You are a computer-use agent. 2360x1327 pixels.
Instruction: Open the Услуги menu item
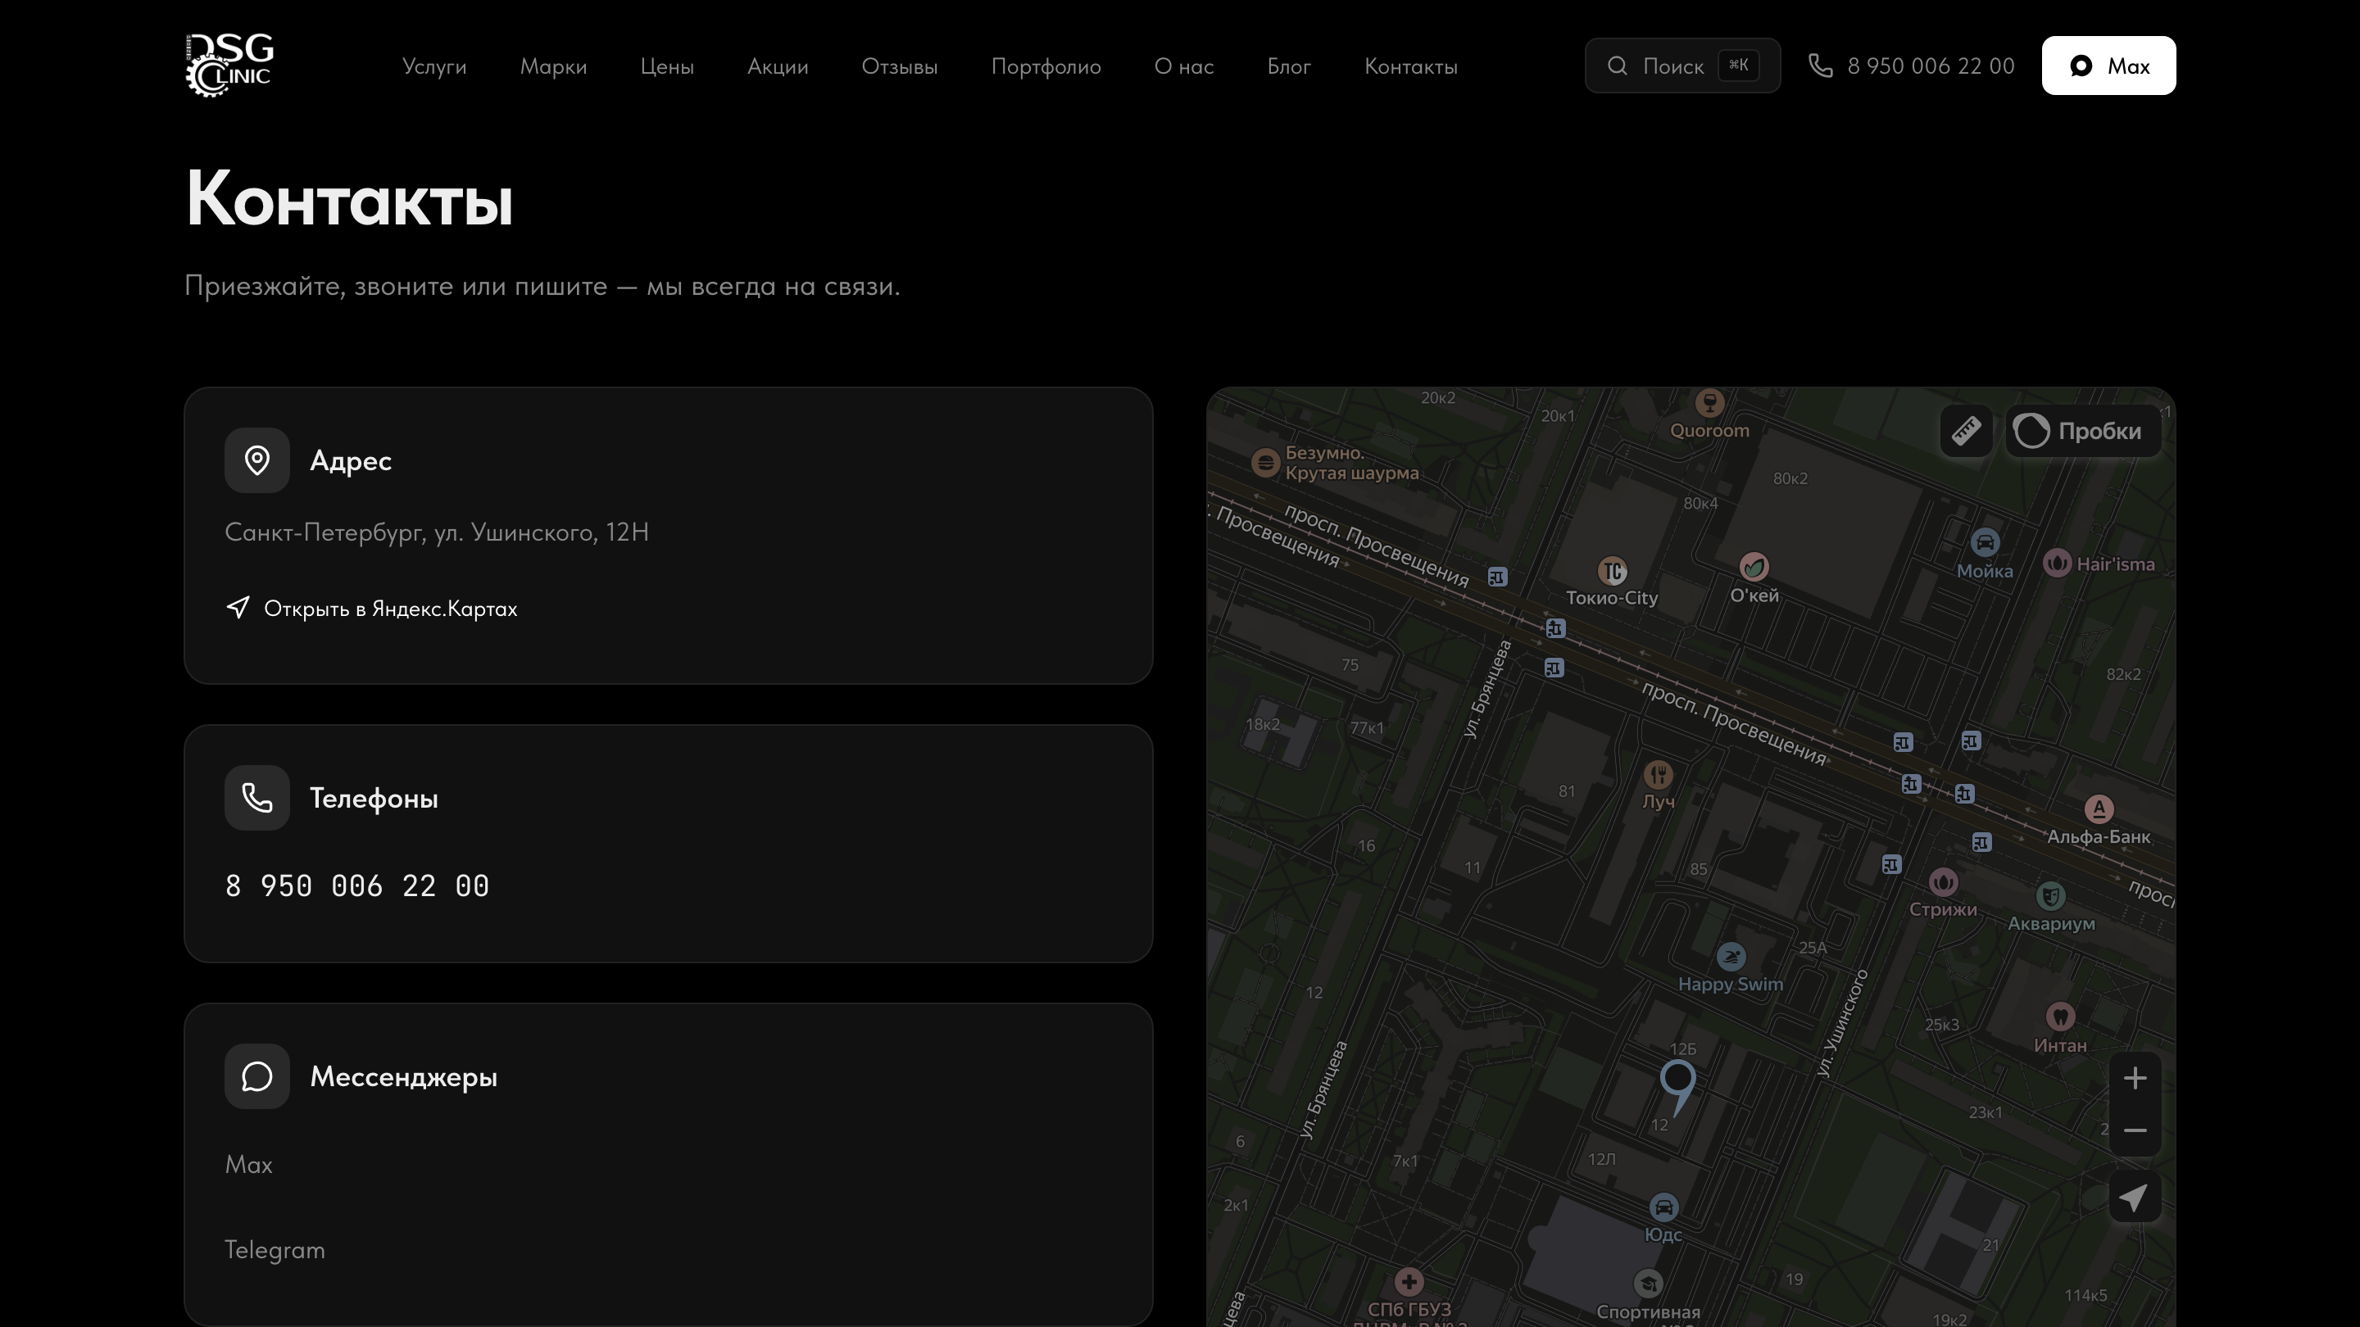[x=434, y=66]
